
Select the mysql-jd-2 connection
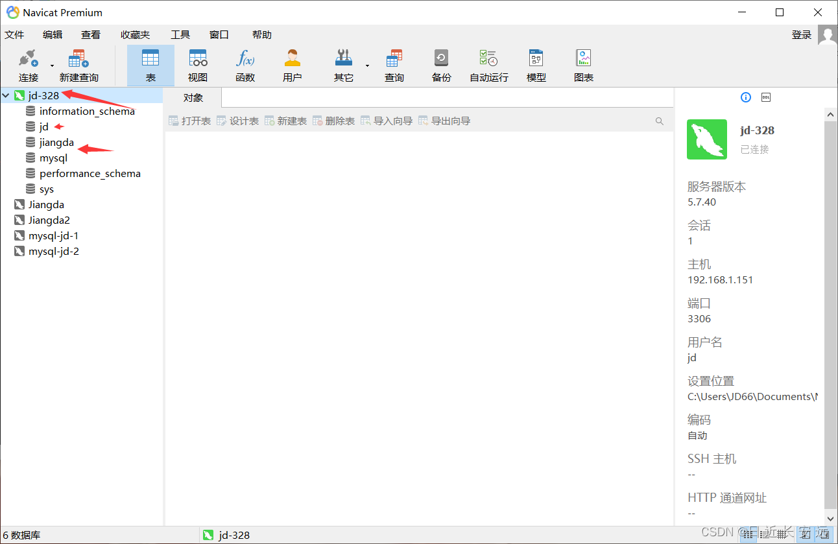(x=53, y=252)
